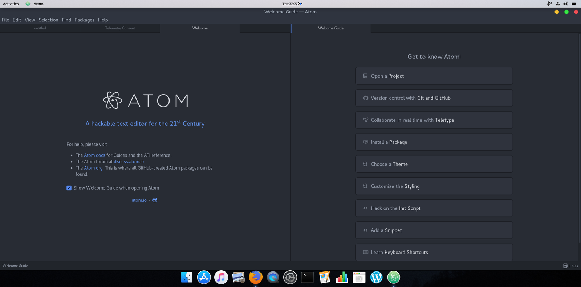This screenshot has height=287, width=581.
Task: Launch Terminal from the dock
Action: 307,277
